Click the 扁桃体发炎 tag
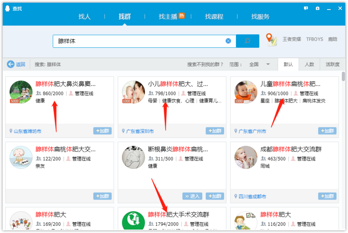The height and width of the screenshot is (233, 348). coord(314,101)
